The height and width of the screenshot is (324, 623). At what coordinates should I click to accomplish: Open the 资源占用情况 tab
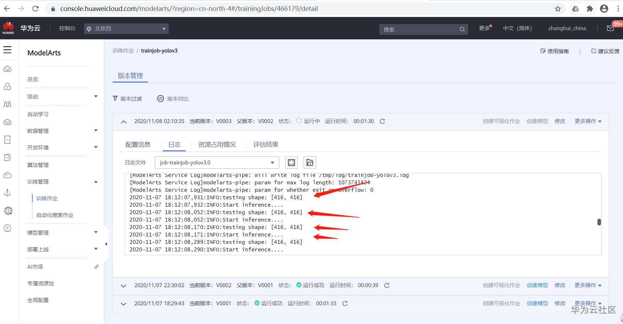coord(217,145)
